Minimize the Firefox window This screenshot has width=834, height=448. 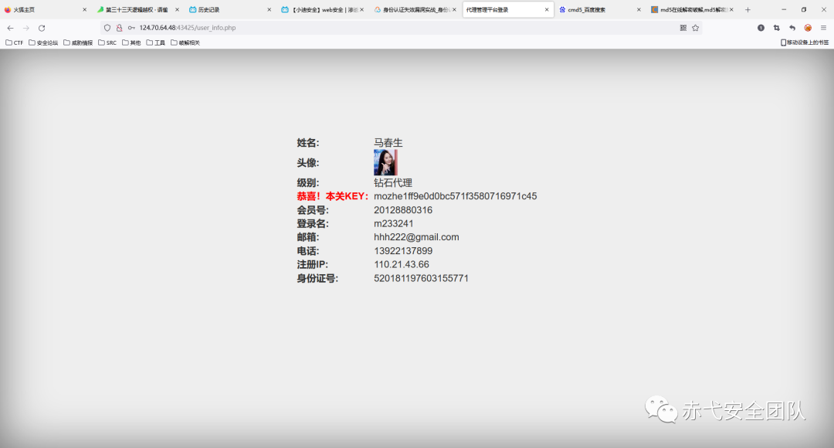click(x=784, y=9)
